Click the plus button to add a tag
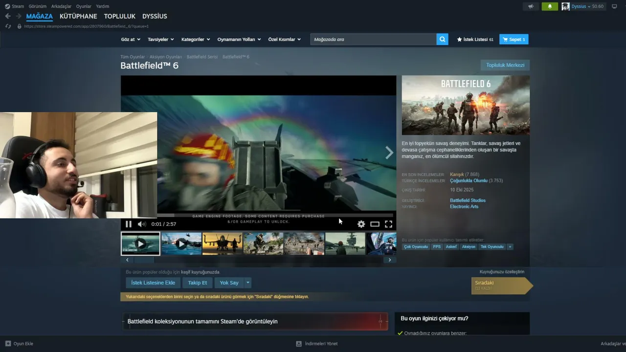626x352 pixels. coord(510,247)
